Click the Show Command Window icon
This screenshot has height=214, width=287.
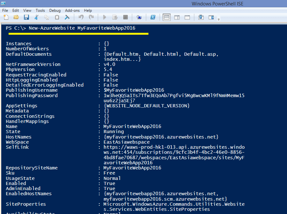[201, 17]
